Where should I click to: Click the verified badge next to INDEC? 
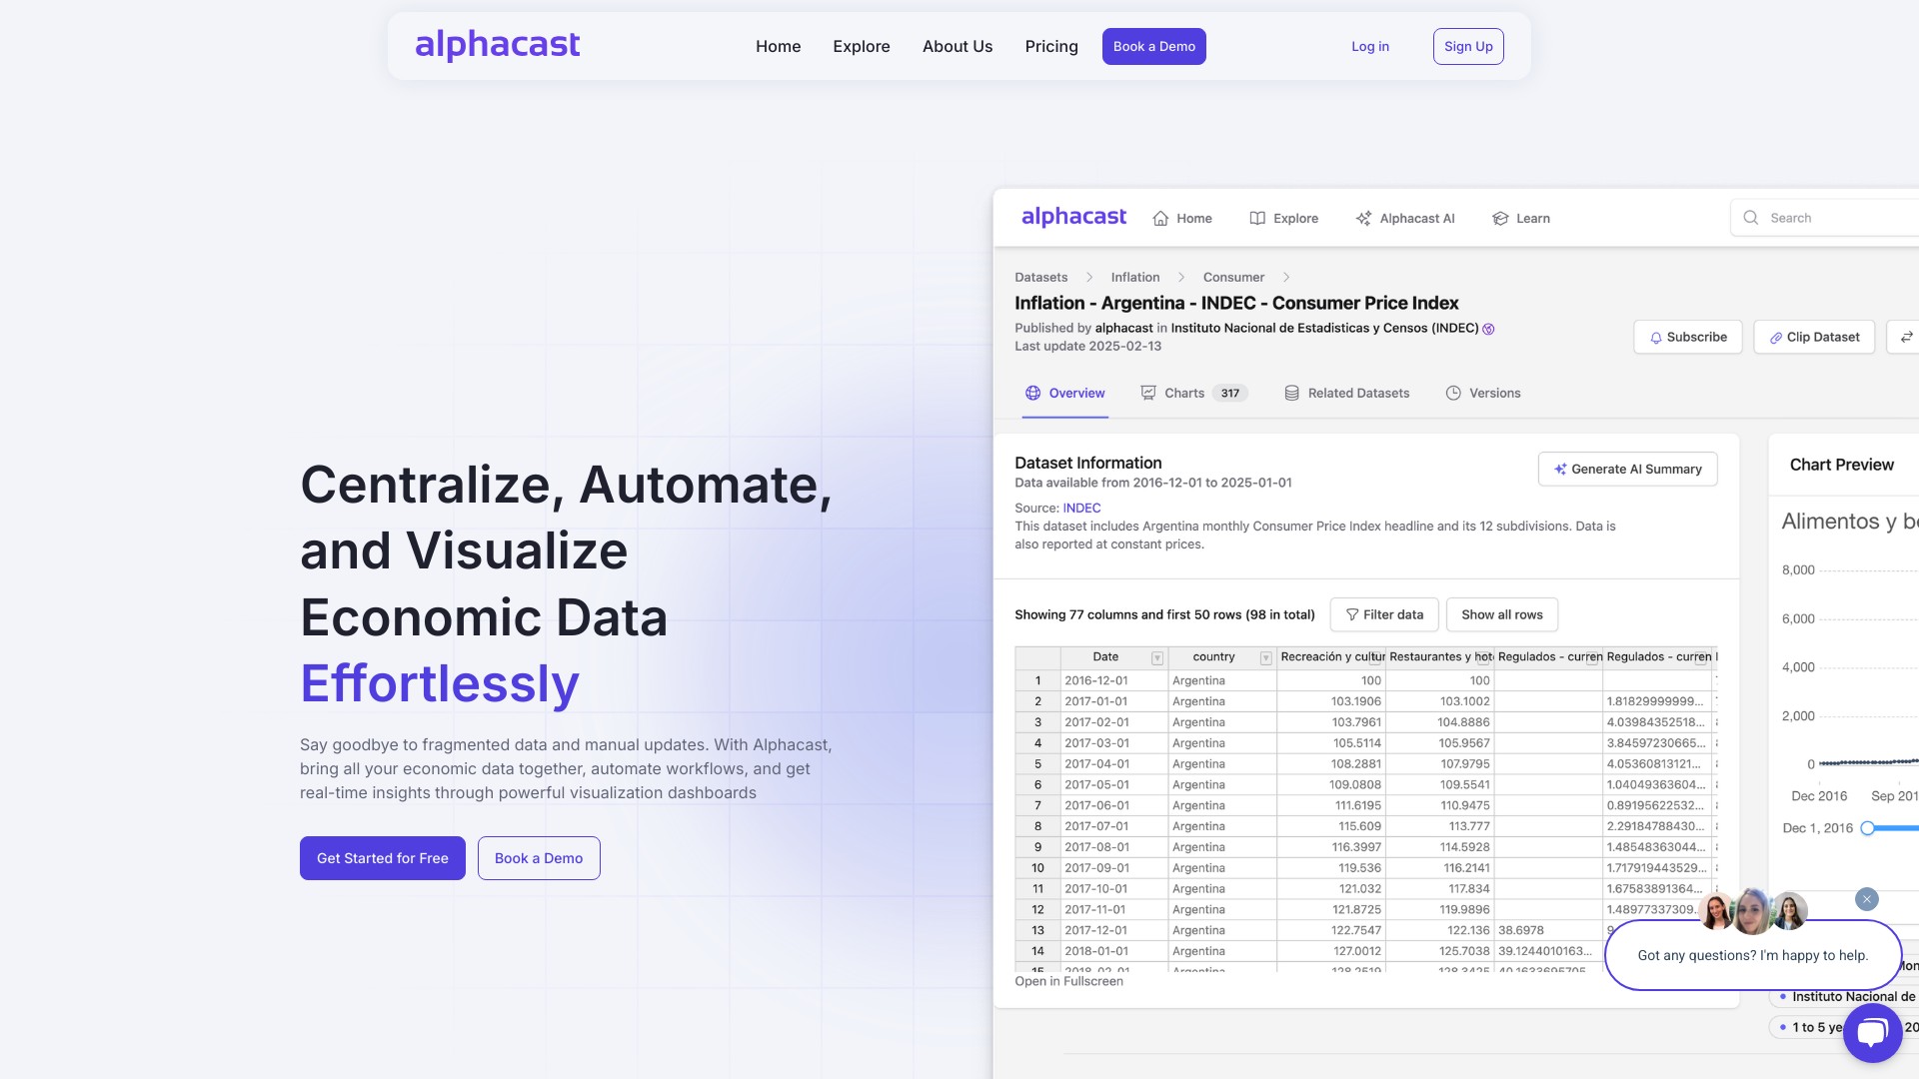click(1488, 329)
